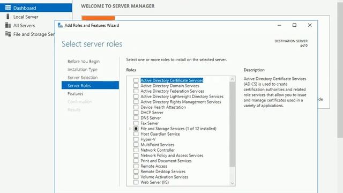343x193 pixels.
Task: Go to Installation Type step
Action: 83,70
